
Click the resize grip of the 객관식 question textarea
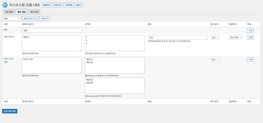tap(81, 50)
